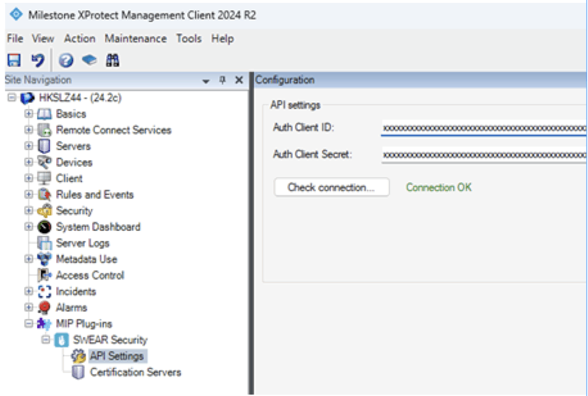Select API Settings in the tree

[117, 356]
